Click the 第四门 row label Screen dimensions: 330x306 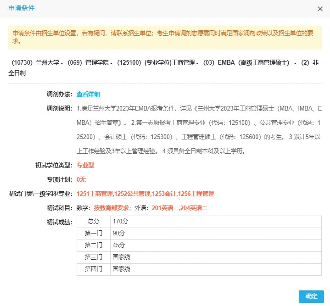pyautogui.click(x=94, y=269)
